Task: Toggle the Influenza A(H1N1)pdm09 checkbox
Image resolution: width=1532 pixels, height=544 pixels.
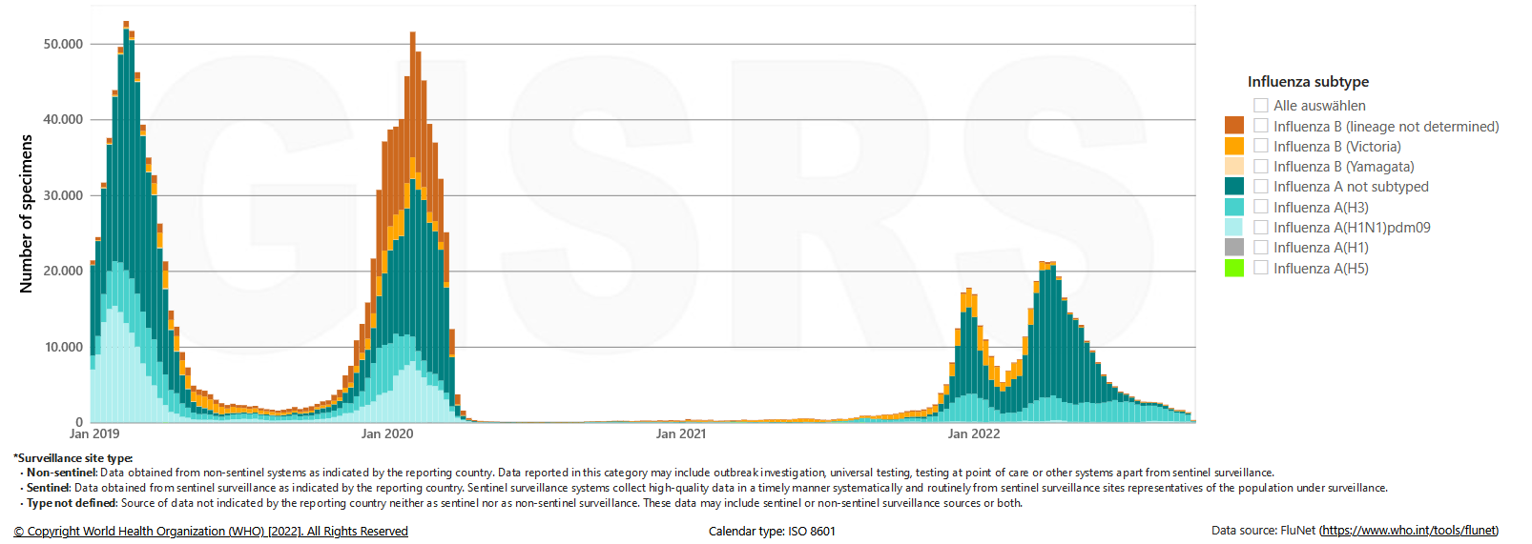Action: 1260,227
